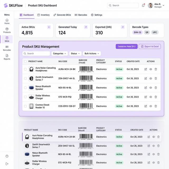
Task: Select SKUs in sidebar
Action: 7,39
